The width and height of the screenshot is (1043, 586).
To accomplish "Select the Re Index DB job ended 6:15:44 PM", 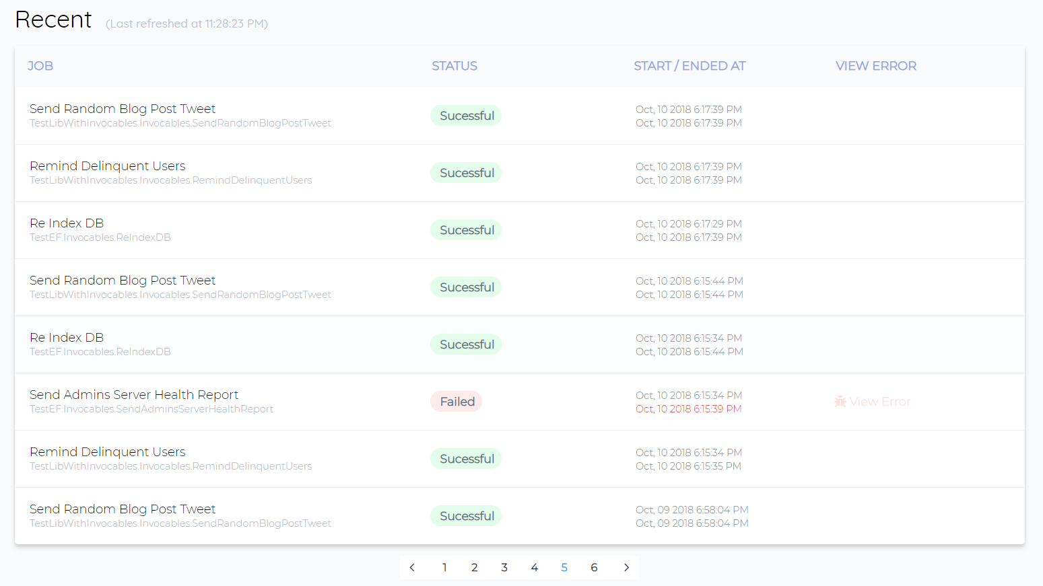I will (x=67, y=337).
